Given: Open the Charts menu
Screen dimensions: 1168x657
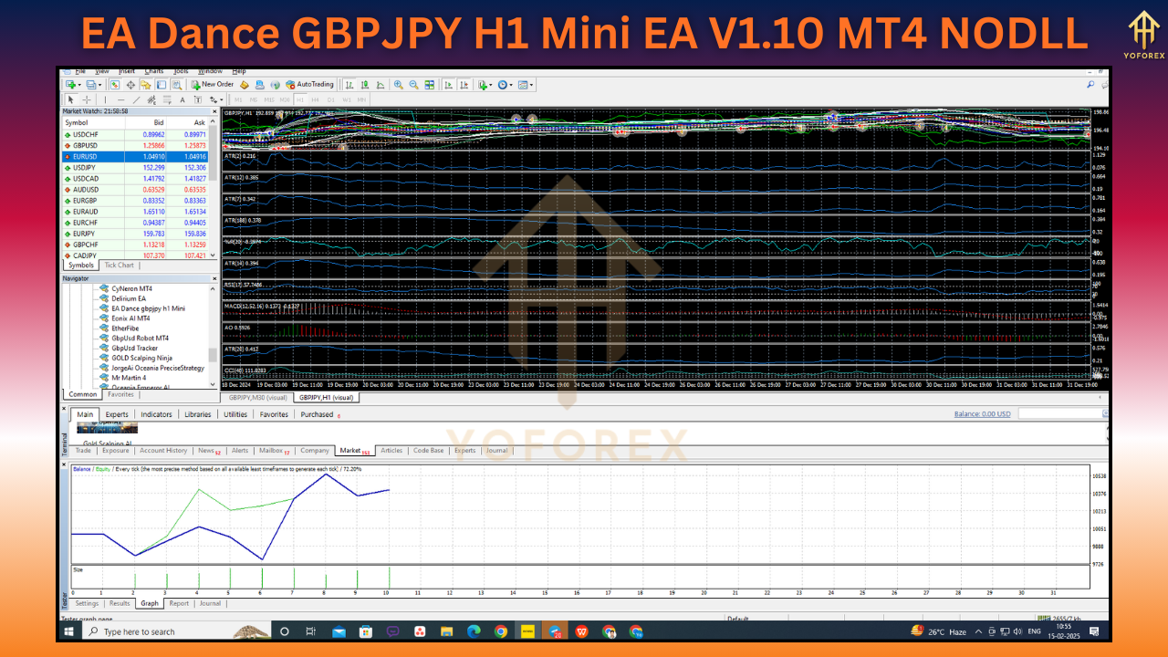Looking at the screenshot, I should coord(152,70).
